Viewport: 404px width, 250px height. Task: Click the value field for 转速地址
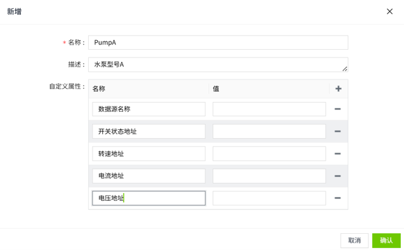(269, 154)
